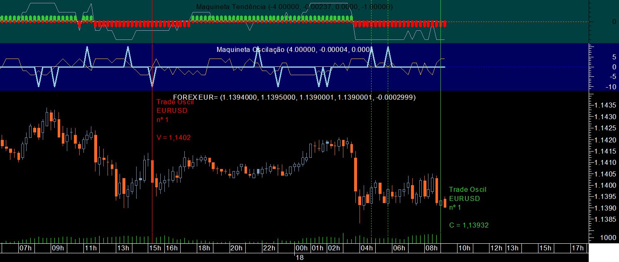Screen dimensions: 619x262
Task: Click the 1.1390 price scale value
Action: [x=605, y=208]
